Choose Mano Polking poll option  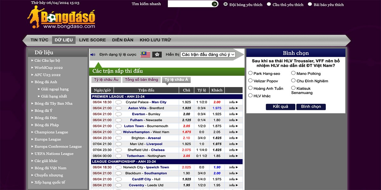click(x=293, y=73)
